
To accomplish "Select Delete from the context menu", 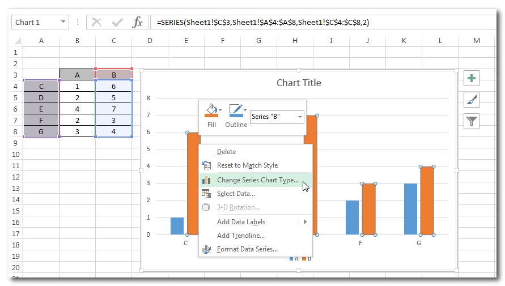I will (x=226, y=152).
